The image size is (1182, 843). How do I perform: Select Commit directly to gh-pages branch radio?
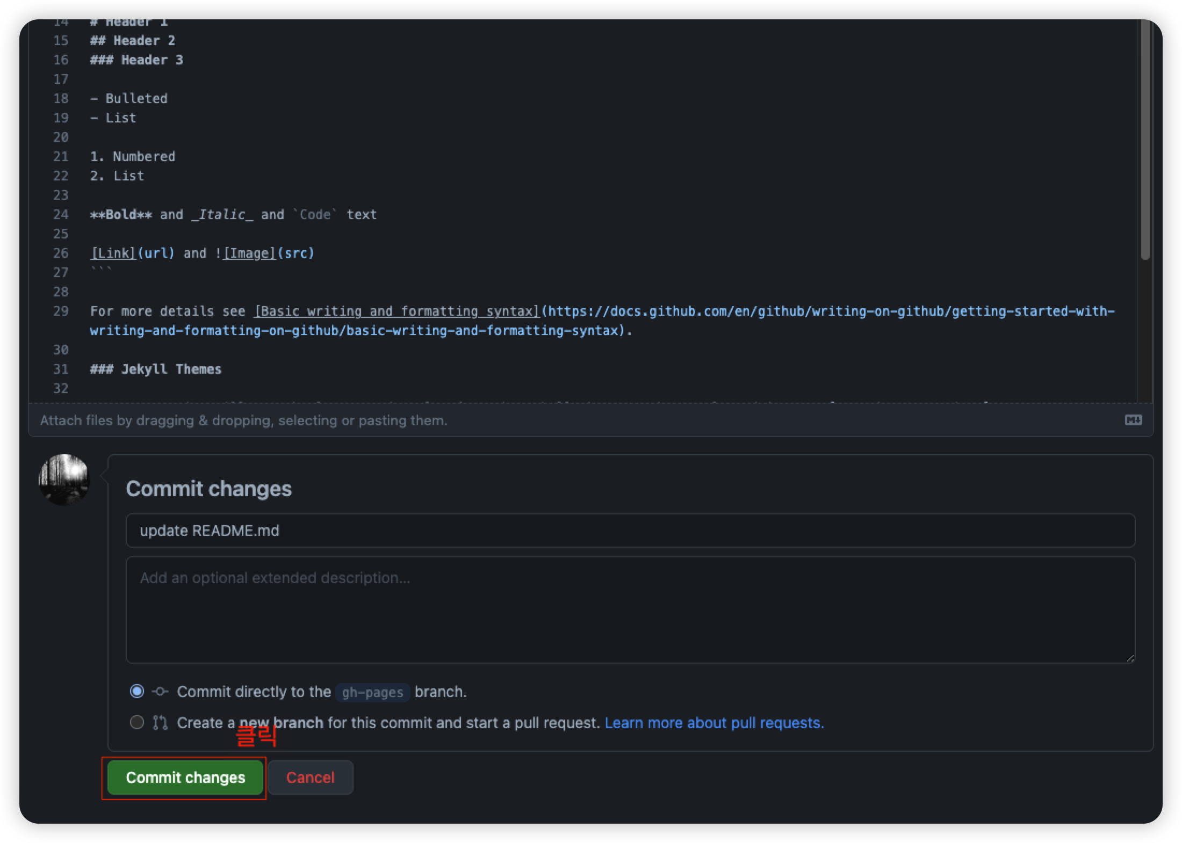(137, 691)
